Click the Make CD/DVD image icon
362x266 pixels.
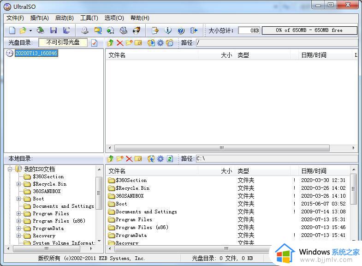[x=85, y=30]
